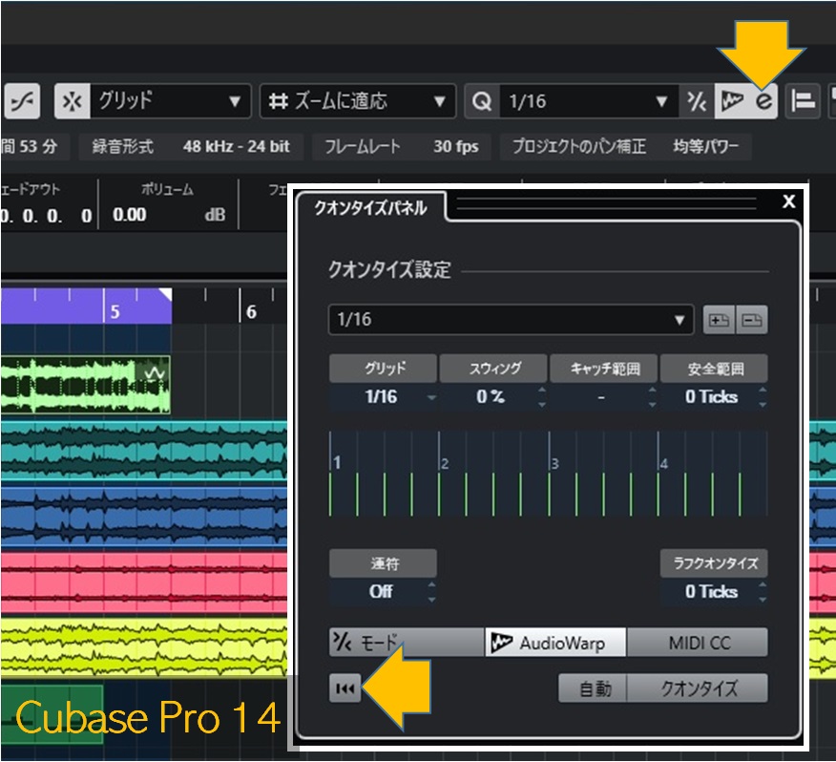The height and width of the screenshot is (762, 836).
Task: Save the quantize preset with the plus icon
Action: pos(719,320)
